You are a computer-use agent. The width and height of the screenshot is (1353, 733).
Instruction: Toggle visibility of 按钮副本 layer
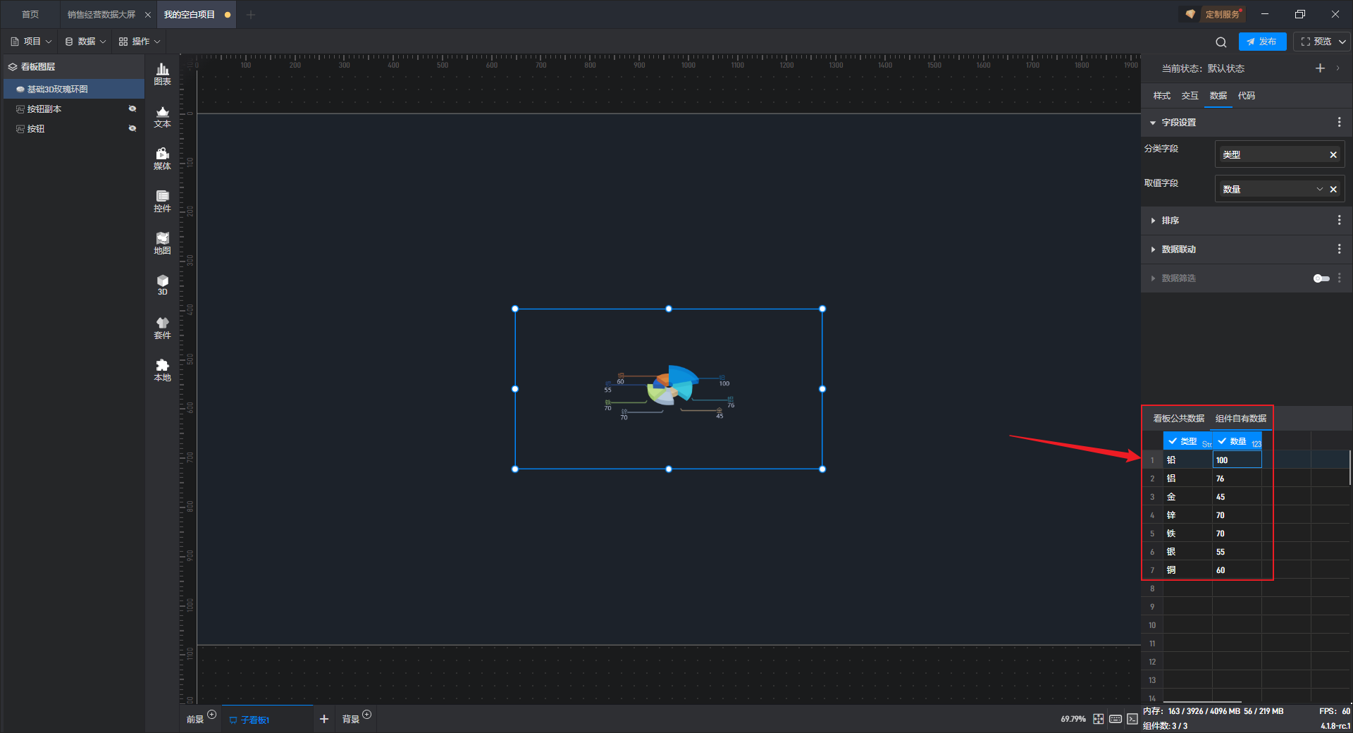pos(132,109)
